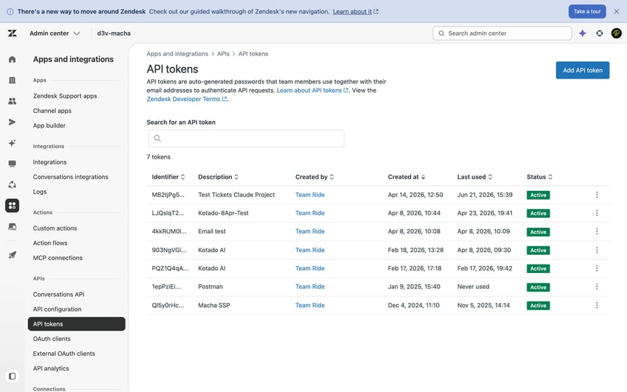Open Team Ride link in Macha SSP row

click(x=310, y=305)
